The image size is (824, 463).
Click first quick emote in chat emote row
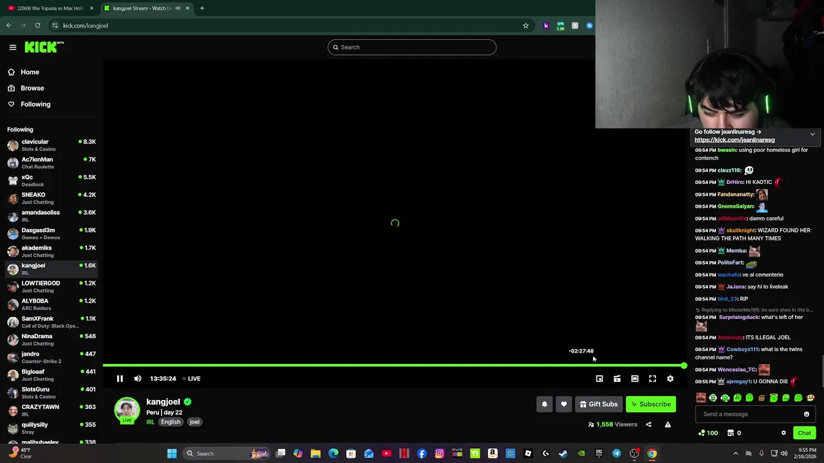click(x=701, y=398)
